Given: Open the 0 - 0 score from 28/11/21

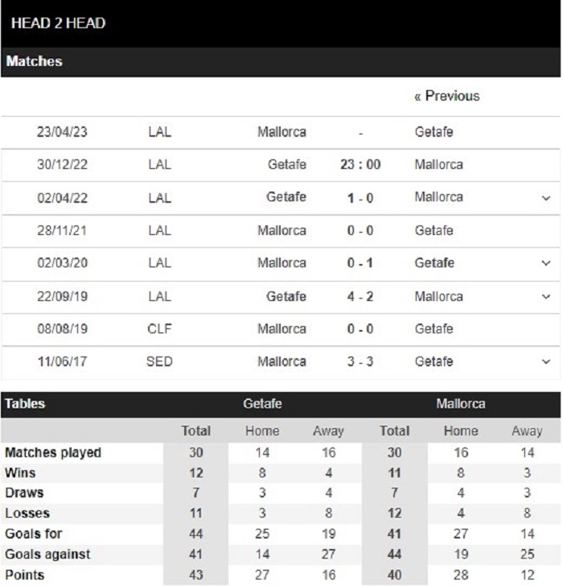Looking at the screenshot, I should coord(360,230).
